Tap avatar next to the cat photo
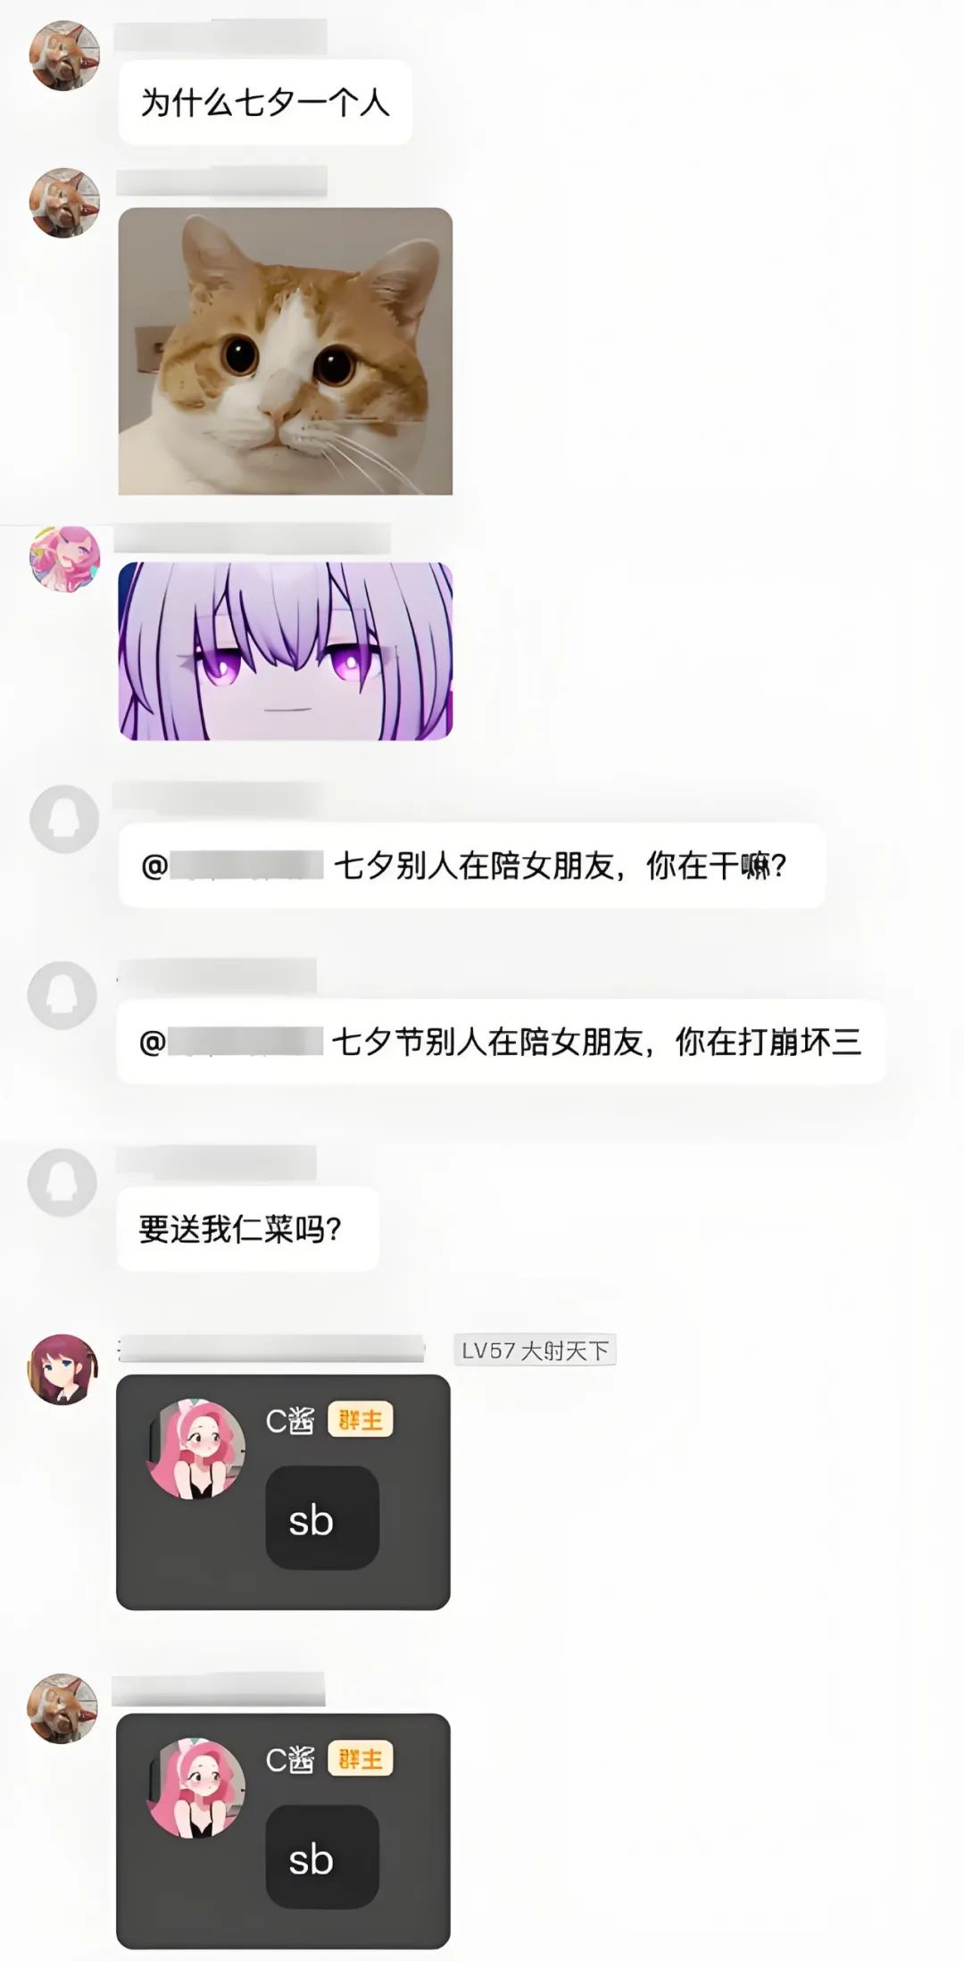 pos(64,203)
